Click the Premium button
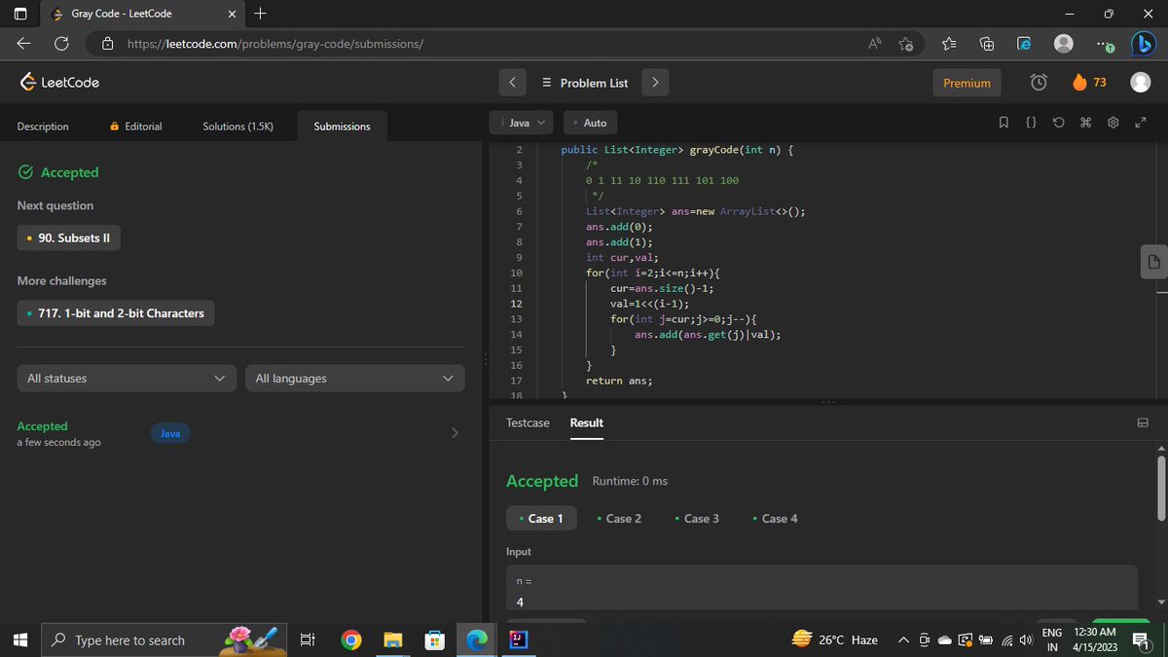The height and width of the screenshot is (657, 1168). pos(967,83)
